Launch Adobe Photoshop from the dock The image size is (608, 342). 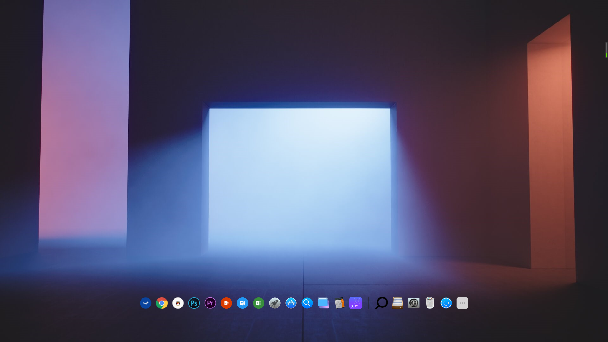(x=194, y=303)
